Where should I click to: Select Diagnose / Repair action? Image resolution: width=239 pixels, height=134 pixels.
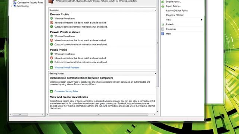tap(175, 15)
